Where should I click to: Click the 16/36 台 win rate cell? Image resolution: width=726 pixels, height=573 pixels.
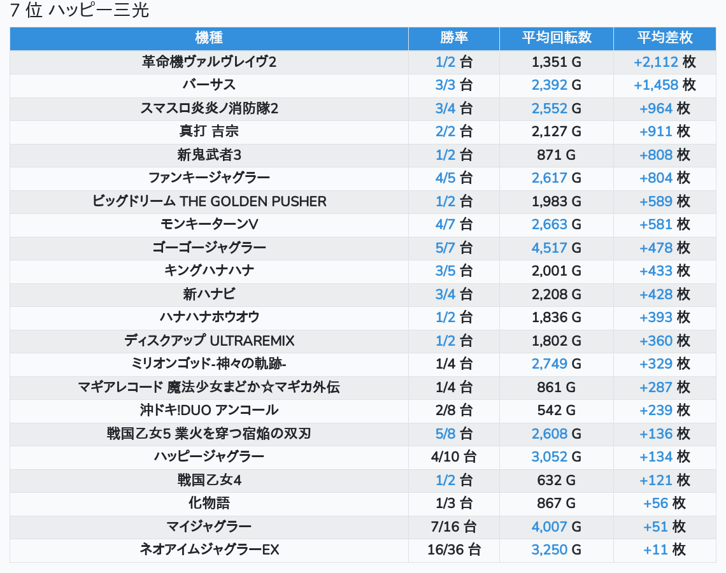453,550
